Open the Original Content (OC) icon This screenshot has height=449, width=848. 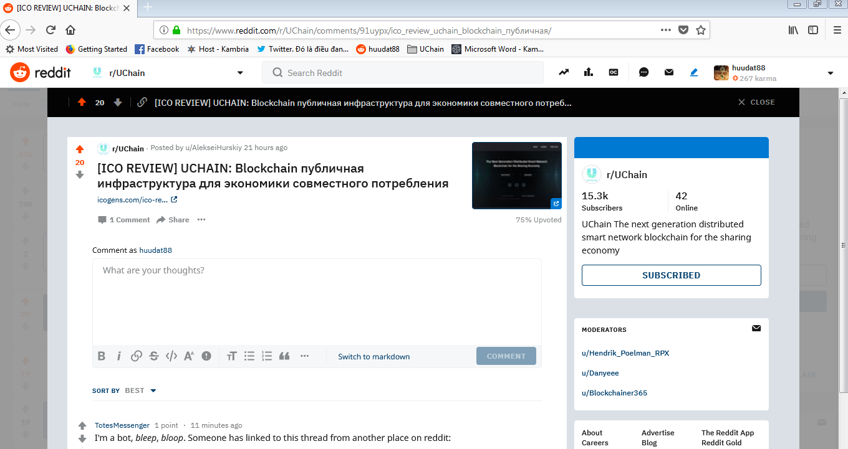614,72
